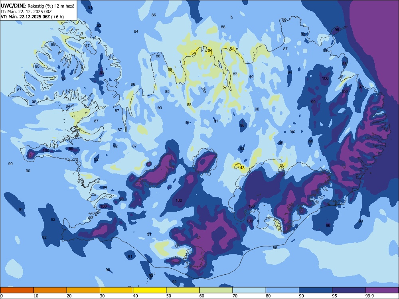This screenshot has height=299, width=399.
Task: Click the humidity value '77' on the map
Action: 220,66
